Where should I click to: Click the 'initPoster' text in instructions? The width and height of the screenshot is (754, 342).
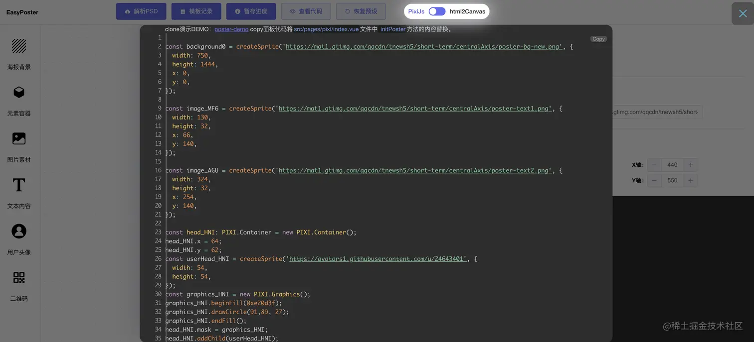[x=393, y=29]
